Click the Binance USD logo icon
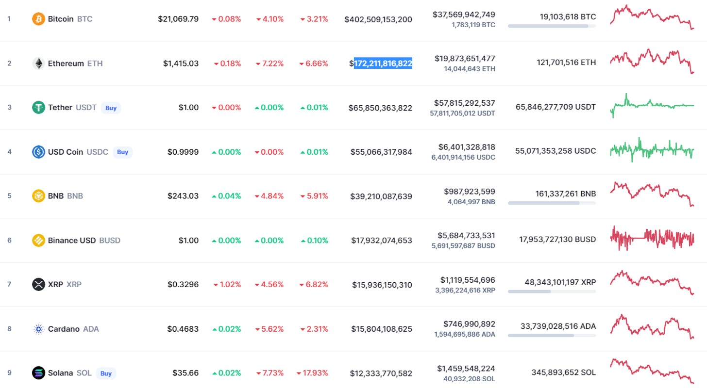Image resolution: width=707 pixels, height=388 pixels. pyautogui.click(x=38, y=240)
